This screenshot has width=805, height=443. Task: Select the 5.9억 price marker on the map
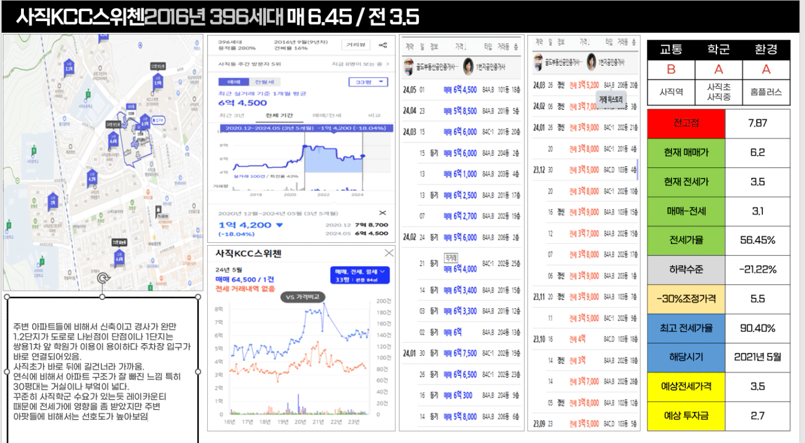click(x=157, y=83)
